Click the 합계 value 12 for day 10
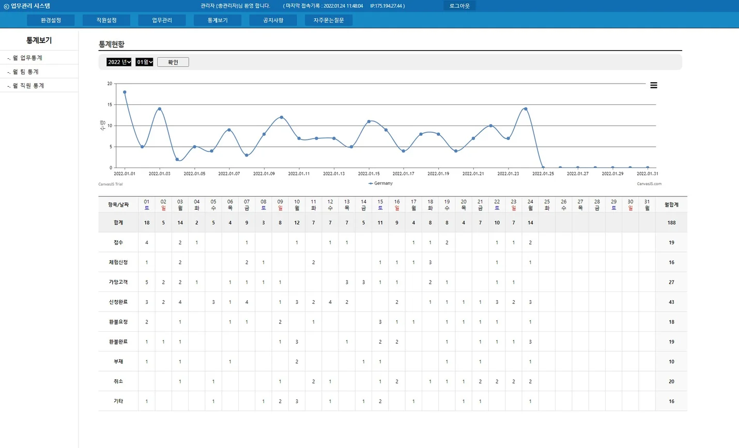739x448 pixels. click(297, 223)
